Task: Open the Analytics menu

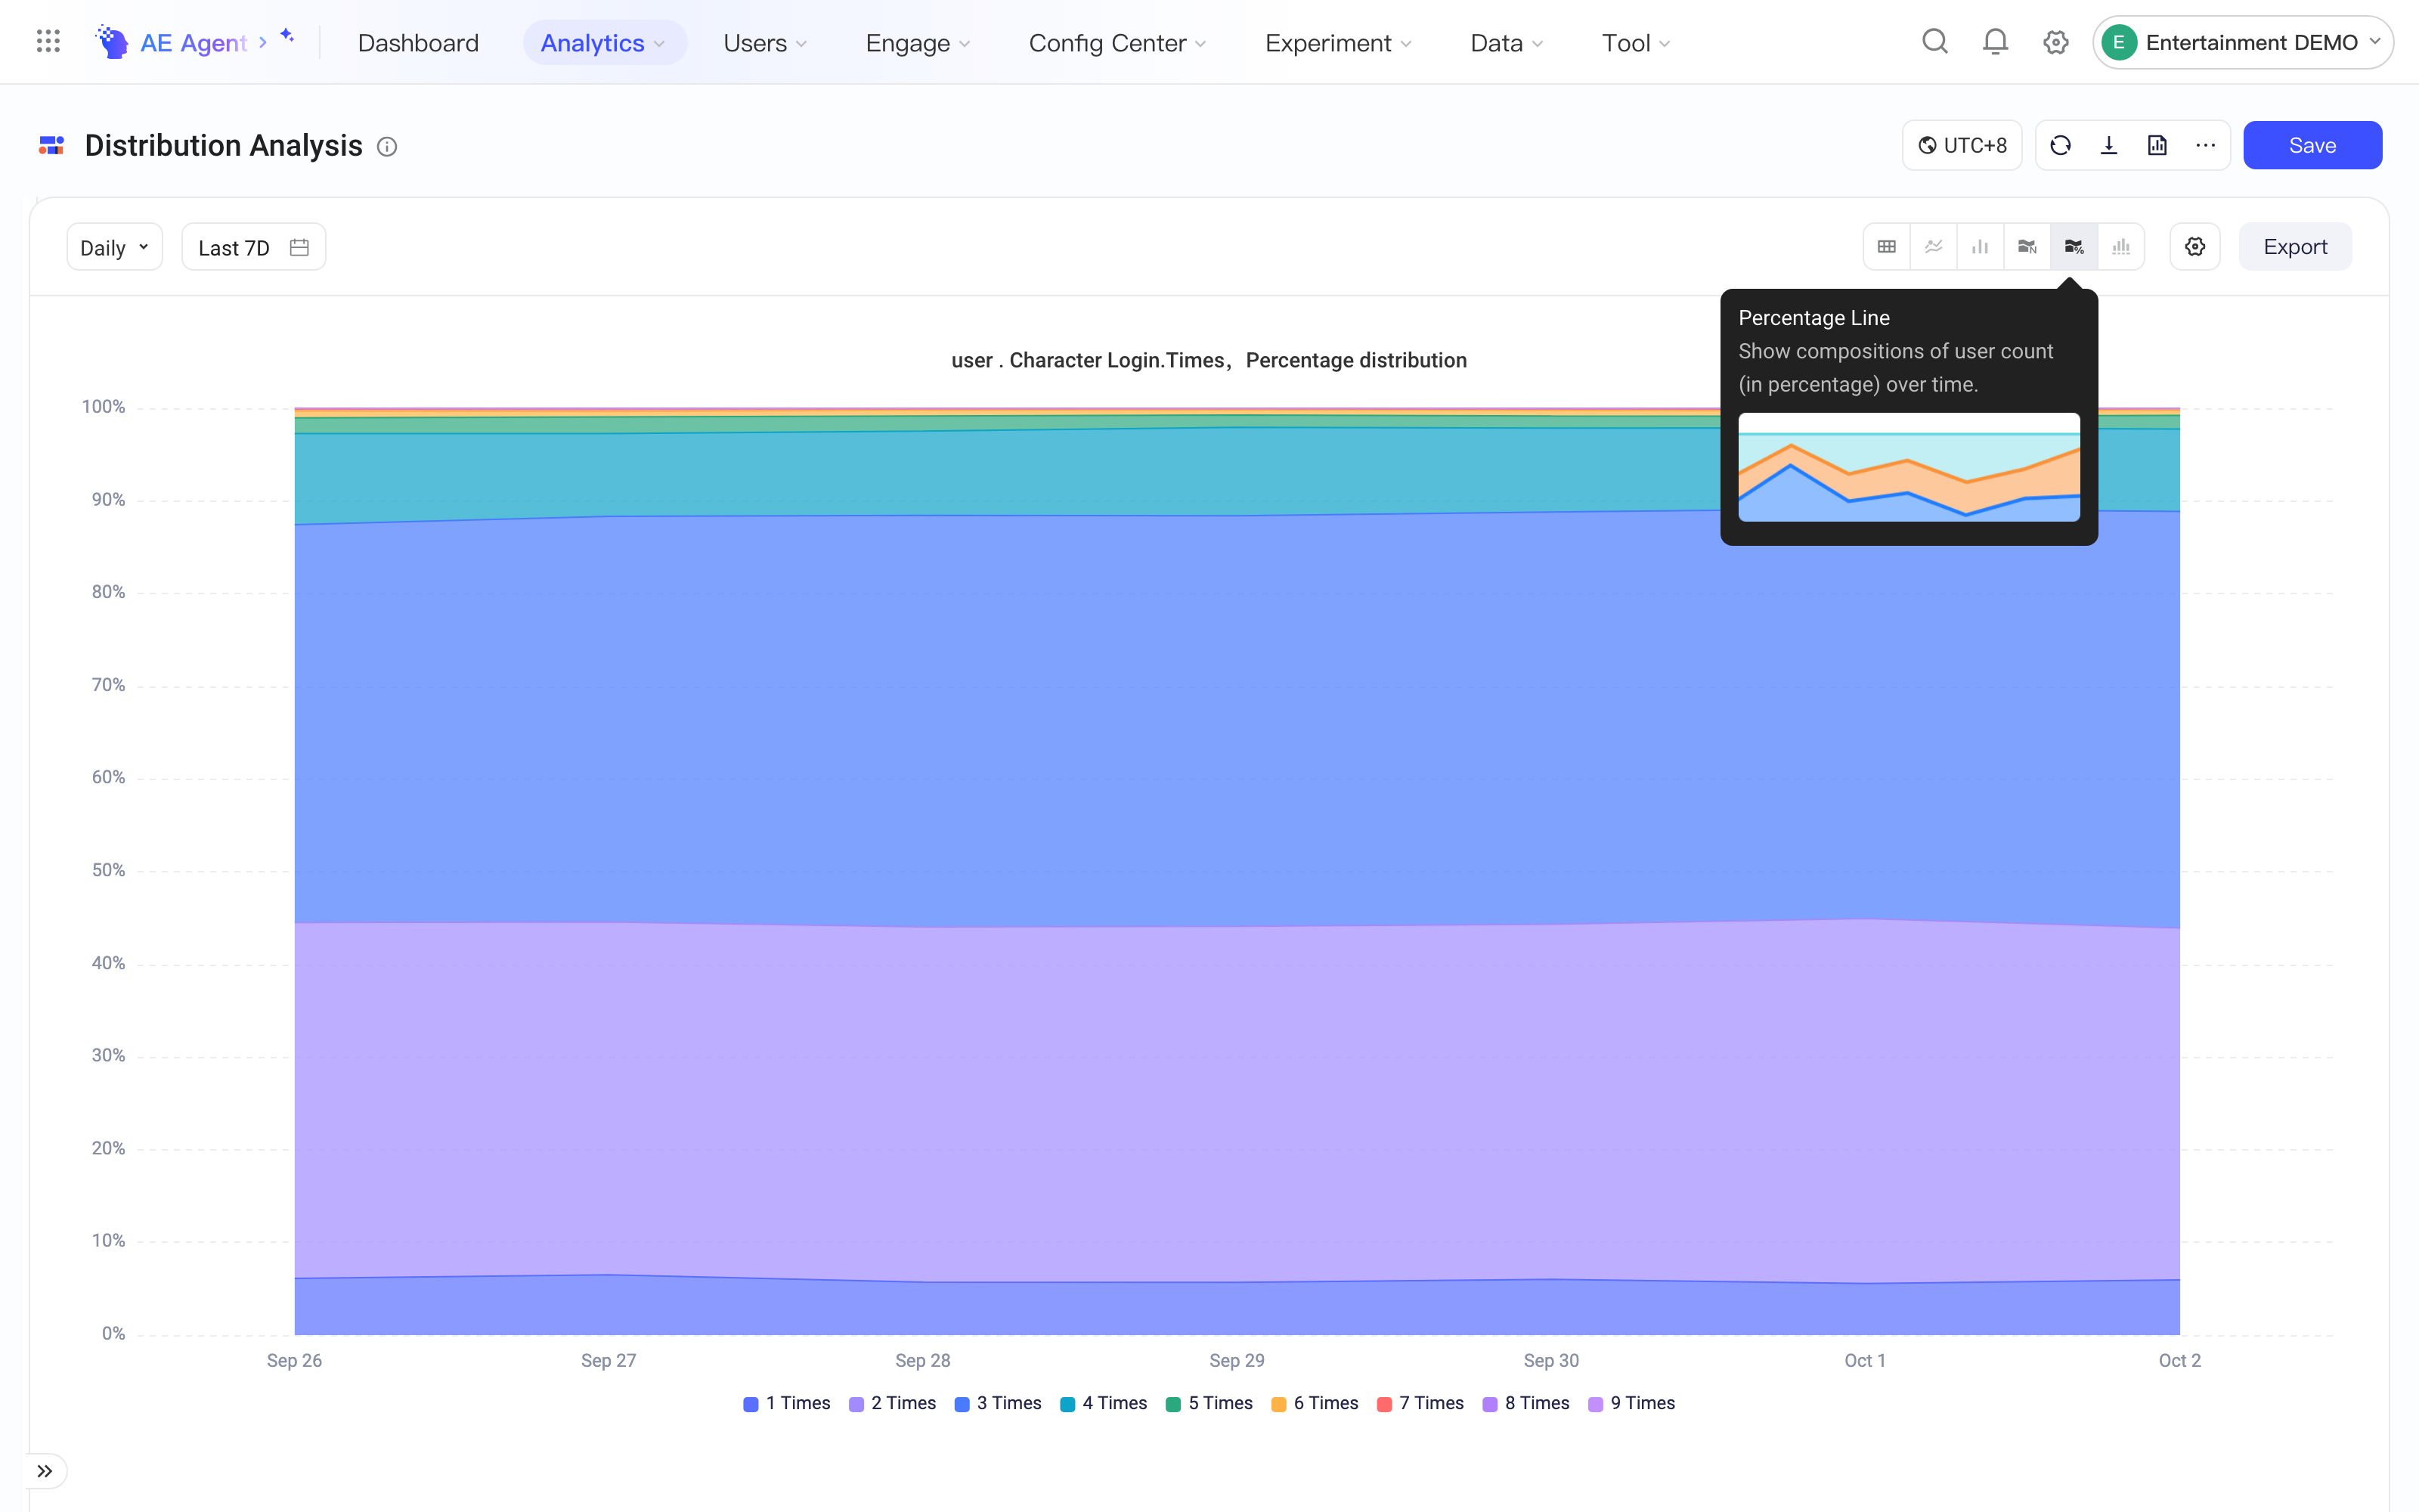Action: point(604,43)
